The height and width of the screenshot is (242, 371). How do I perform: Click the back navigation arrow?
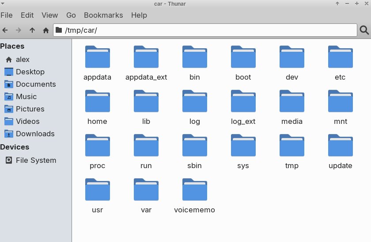coord(5,30)
